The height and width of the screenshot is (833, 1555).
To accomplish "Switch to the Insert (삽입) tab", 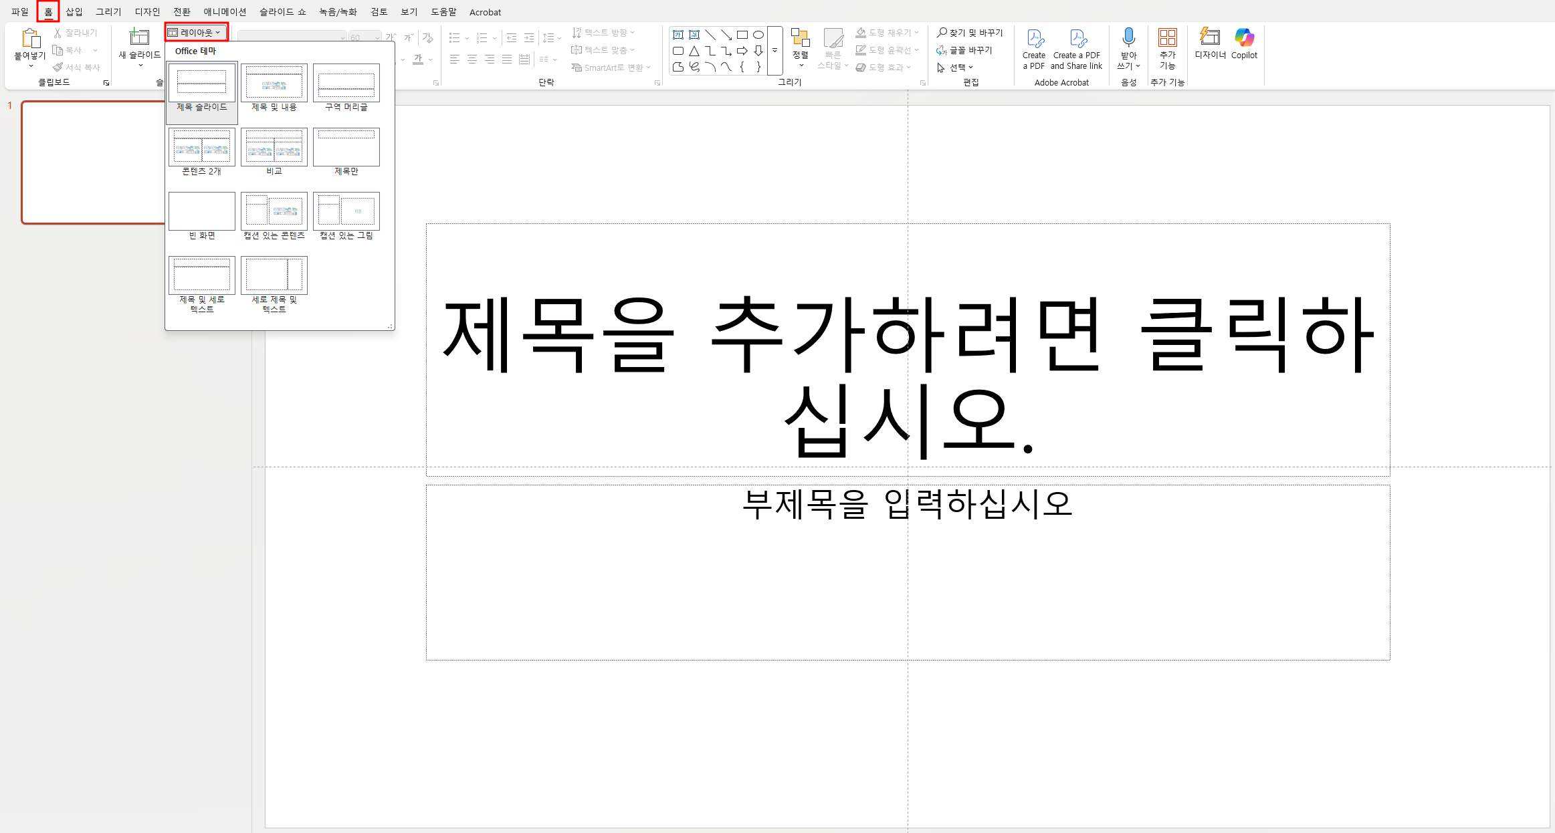I will tap(74, 12).
